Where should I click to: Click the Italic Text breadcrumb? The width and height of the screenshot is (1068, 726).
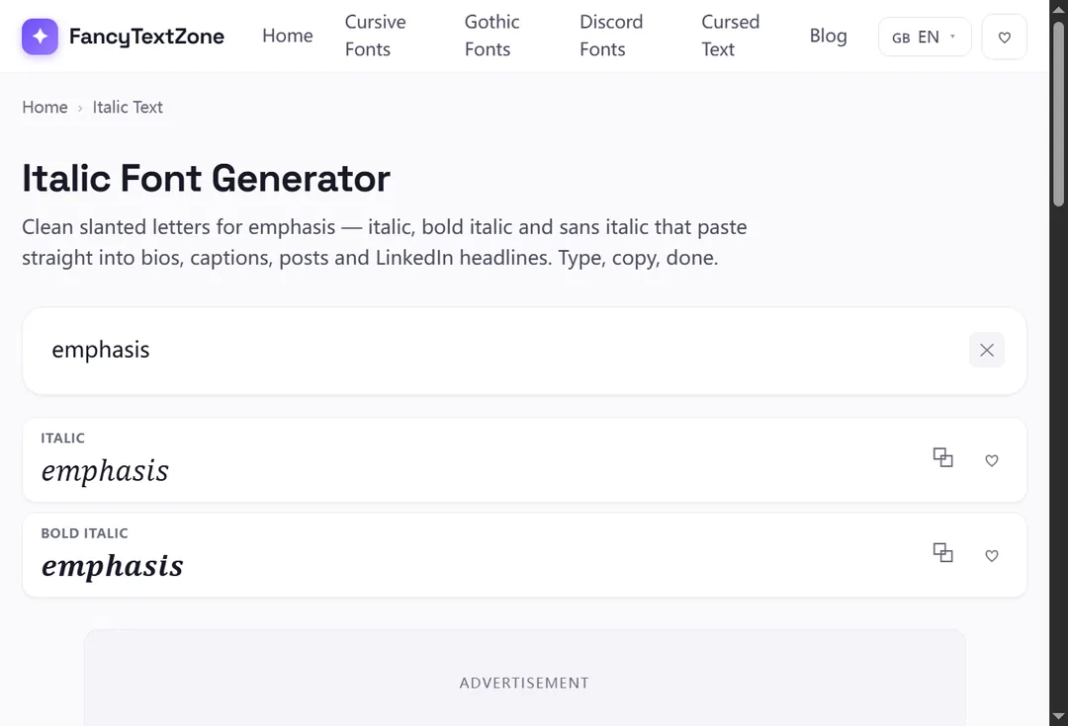(x=128, y=107)
